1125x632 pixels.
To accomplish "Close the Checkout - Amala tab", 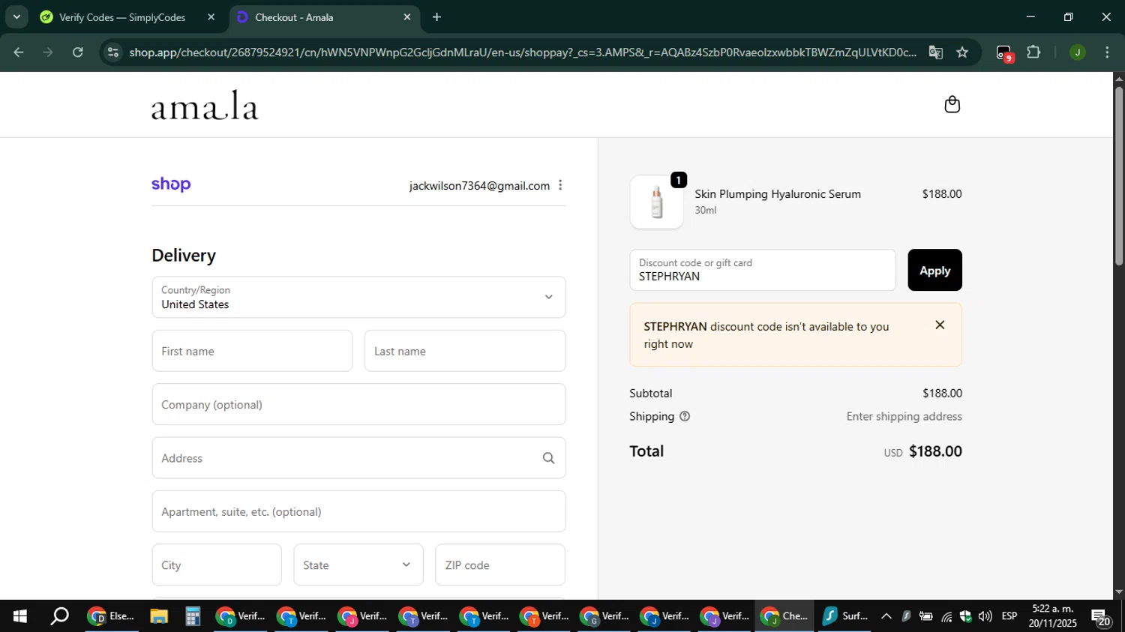I will 407,17.
